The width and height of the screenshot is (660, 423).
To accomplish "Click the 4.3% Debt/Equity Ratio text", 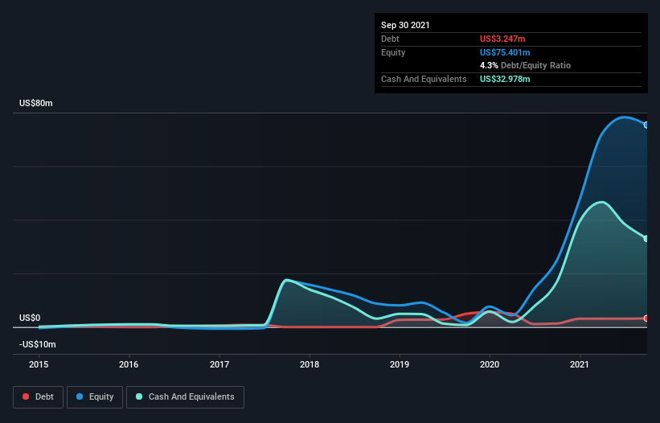I will 525,65.
